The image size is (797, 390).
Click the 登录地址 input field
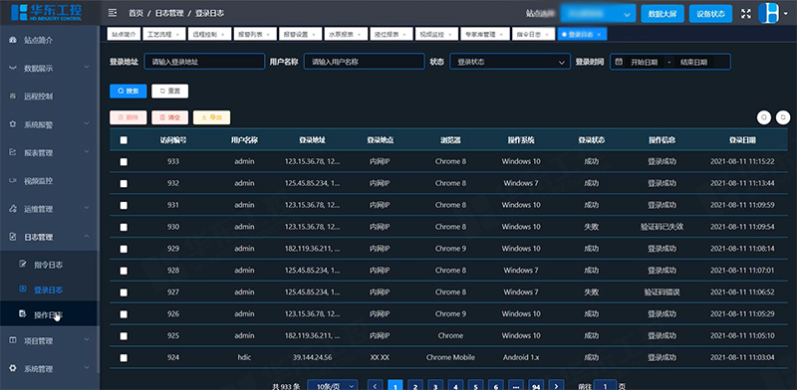[x=204, y=62]
